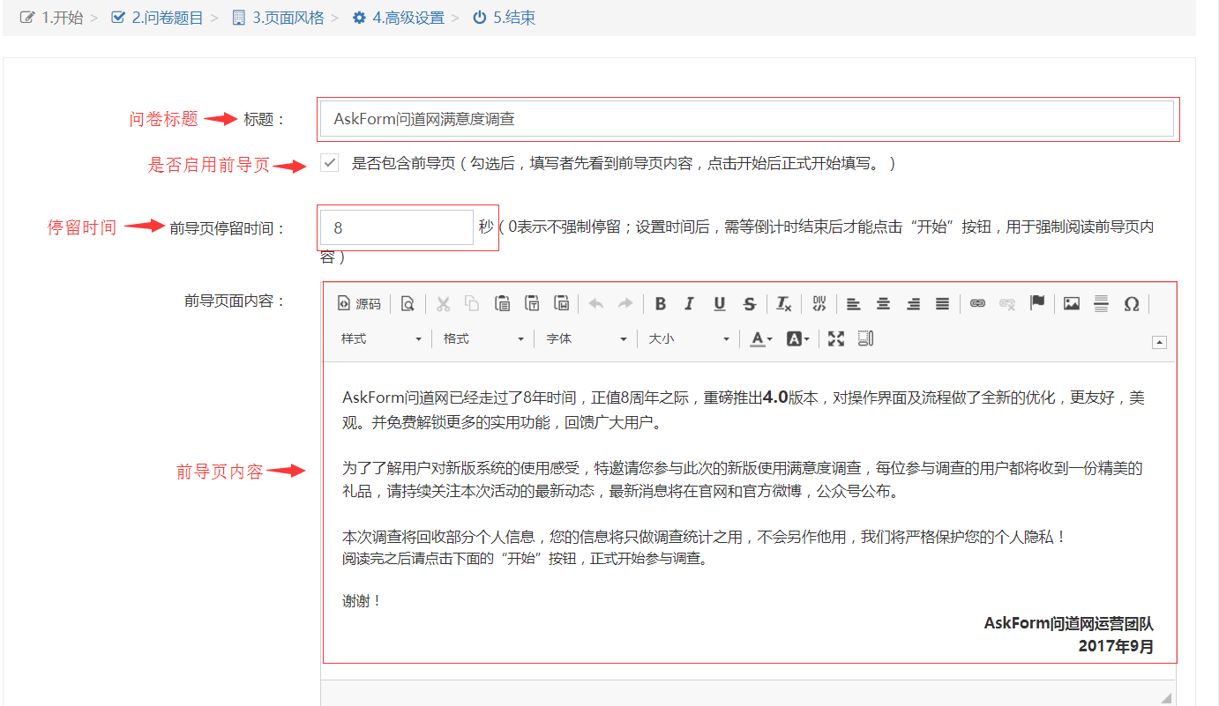Click the Unlink icon

pos(1007,304)
